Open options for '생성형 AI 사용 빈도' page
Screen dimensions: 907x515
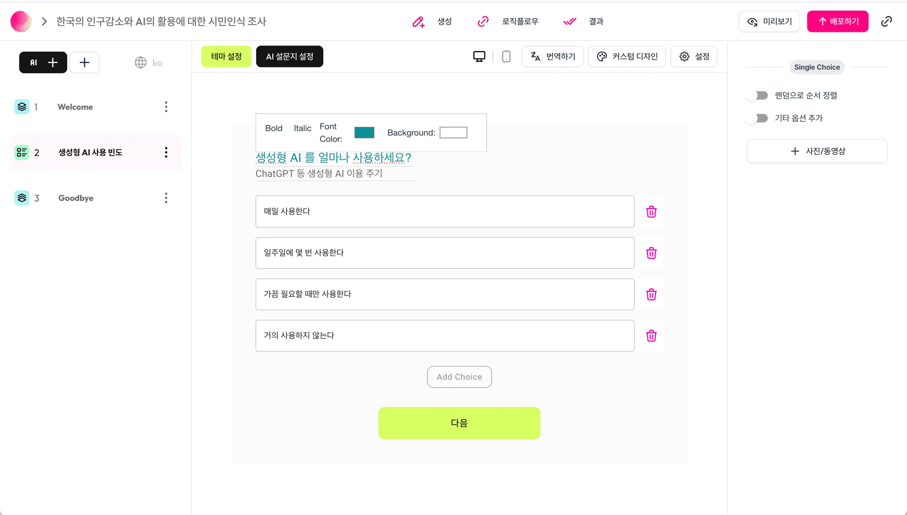166,152
